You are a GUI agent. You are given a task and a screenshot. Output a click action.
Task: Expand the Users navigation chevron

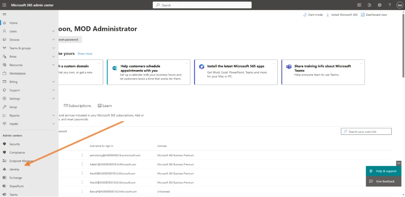click(x=53, y=31)
